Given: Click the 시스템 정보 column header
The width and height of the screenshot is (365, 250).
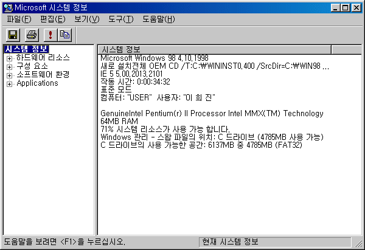Looking at the screenshot, I should click(214, 50).
